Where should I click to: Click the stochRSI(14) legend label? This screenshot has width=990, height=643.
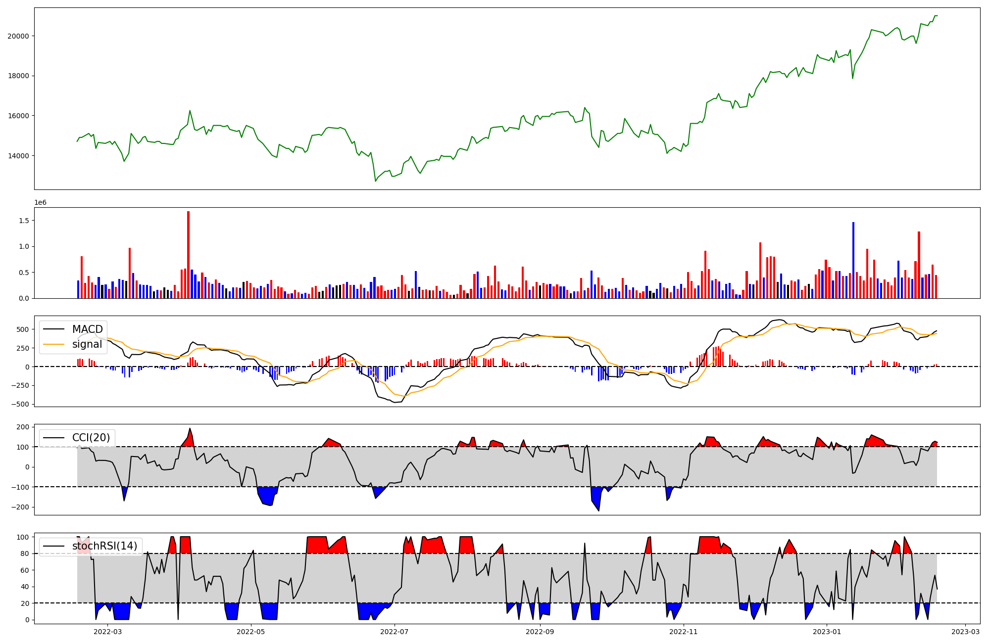click(104, 546)
